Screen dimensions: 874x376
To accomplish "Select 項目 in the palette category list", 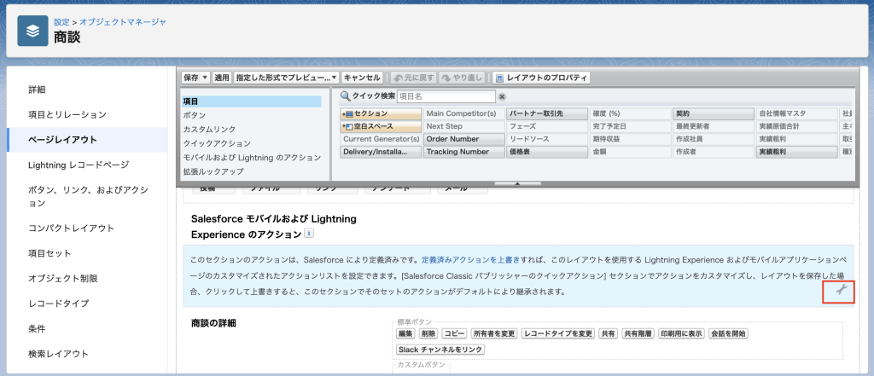I will tap(252, 101).
